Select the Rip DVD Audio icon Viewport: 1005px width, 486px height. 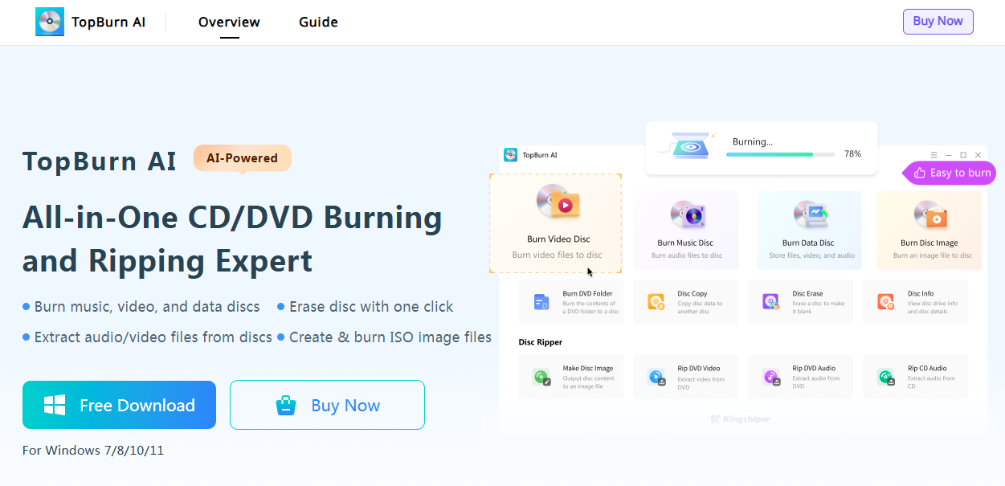coord(770,377)
